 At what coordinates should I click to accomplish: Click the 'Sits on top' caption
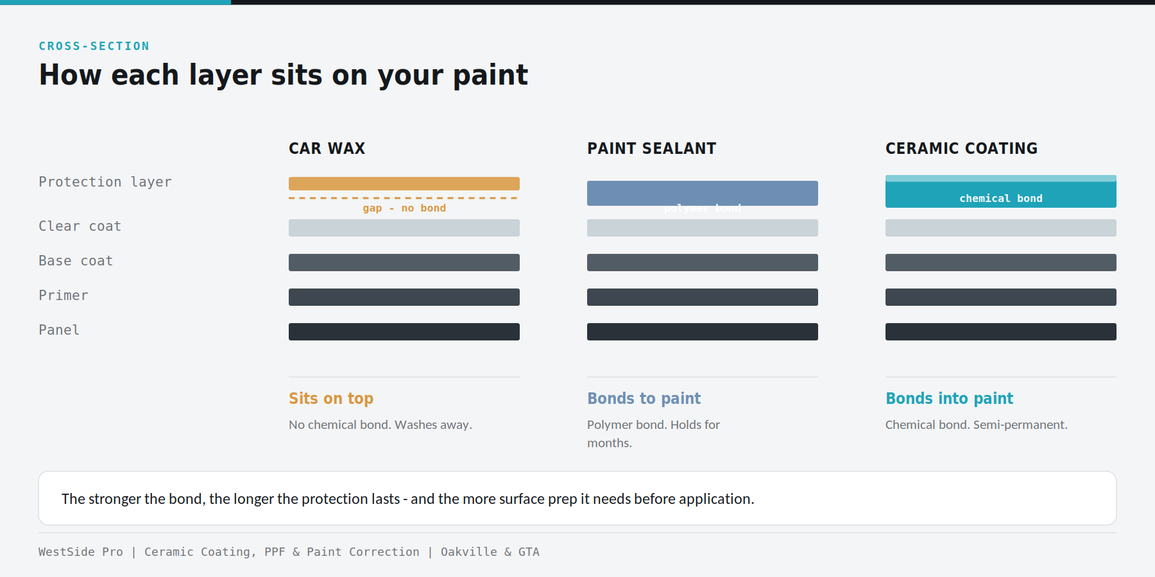coord(331,398)
